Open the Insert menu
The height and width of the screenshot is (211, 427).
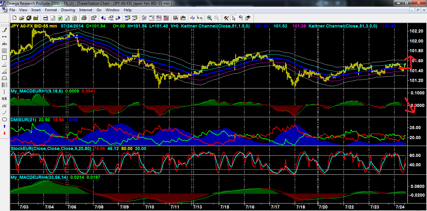(36, 10)
